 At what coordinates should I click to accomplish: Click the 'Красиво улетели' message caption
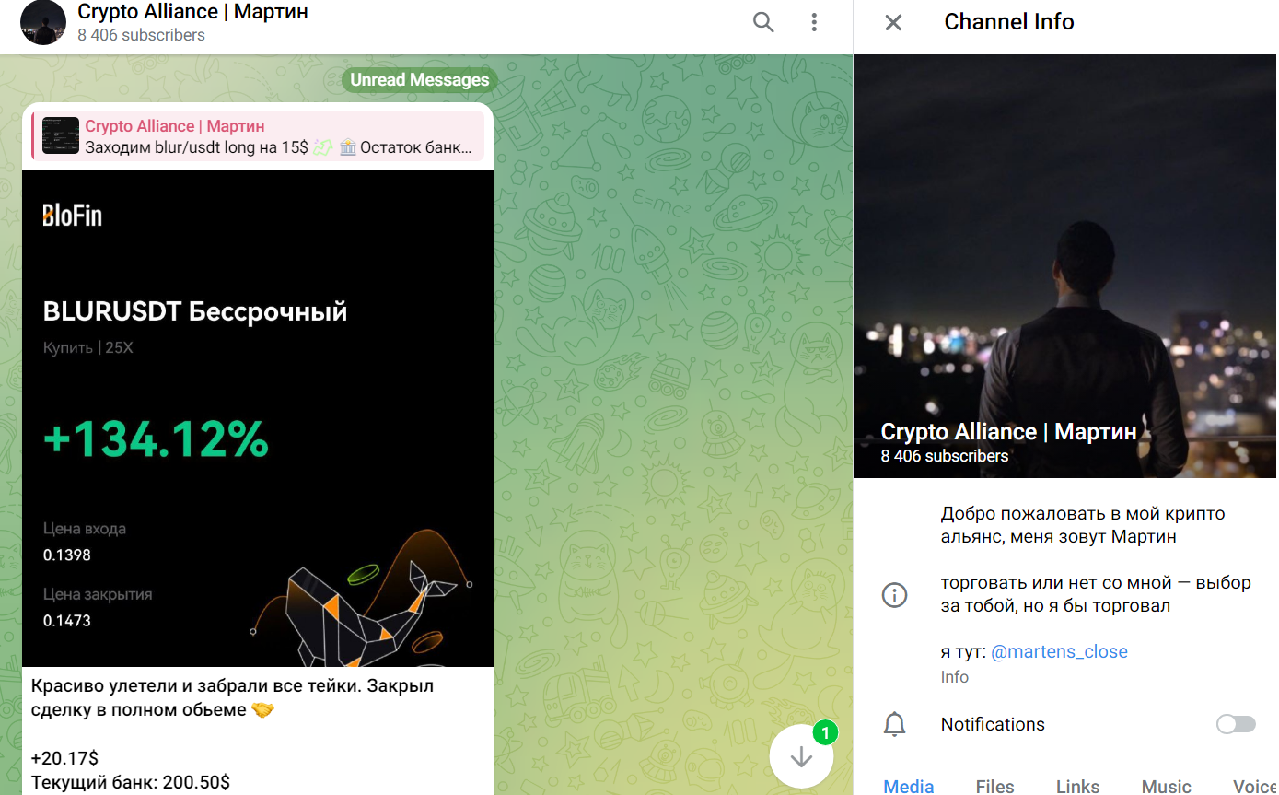(x=232, y=698)
